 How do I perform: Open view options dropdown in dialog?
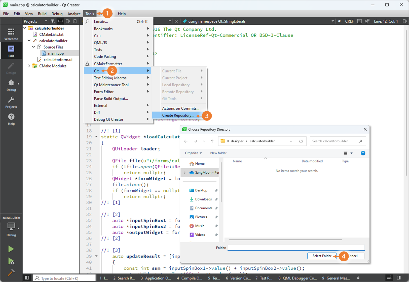352,153
